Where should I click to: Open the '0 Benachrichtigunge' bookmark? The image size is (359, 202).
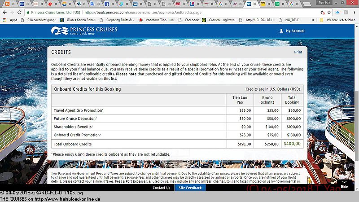coord(39,20)
